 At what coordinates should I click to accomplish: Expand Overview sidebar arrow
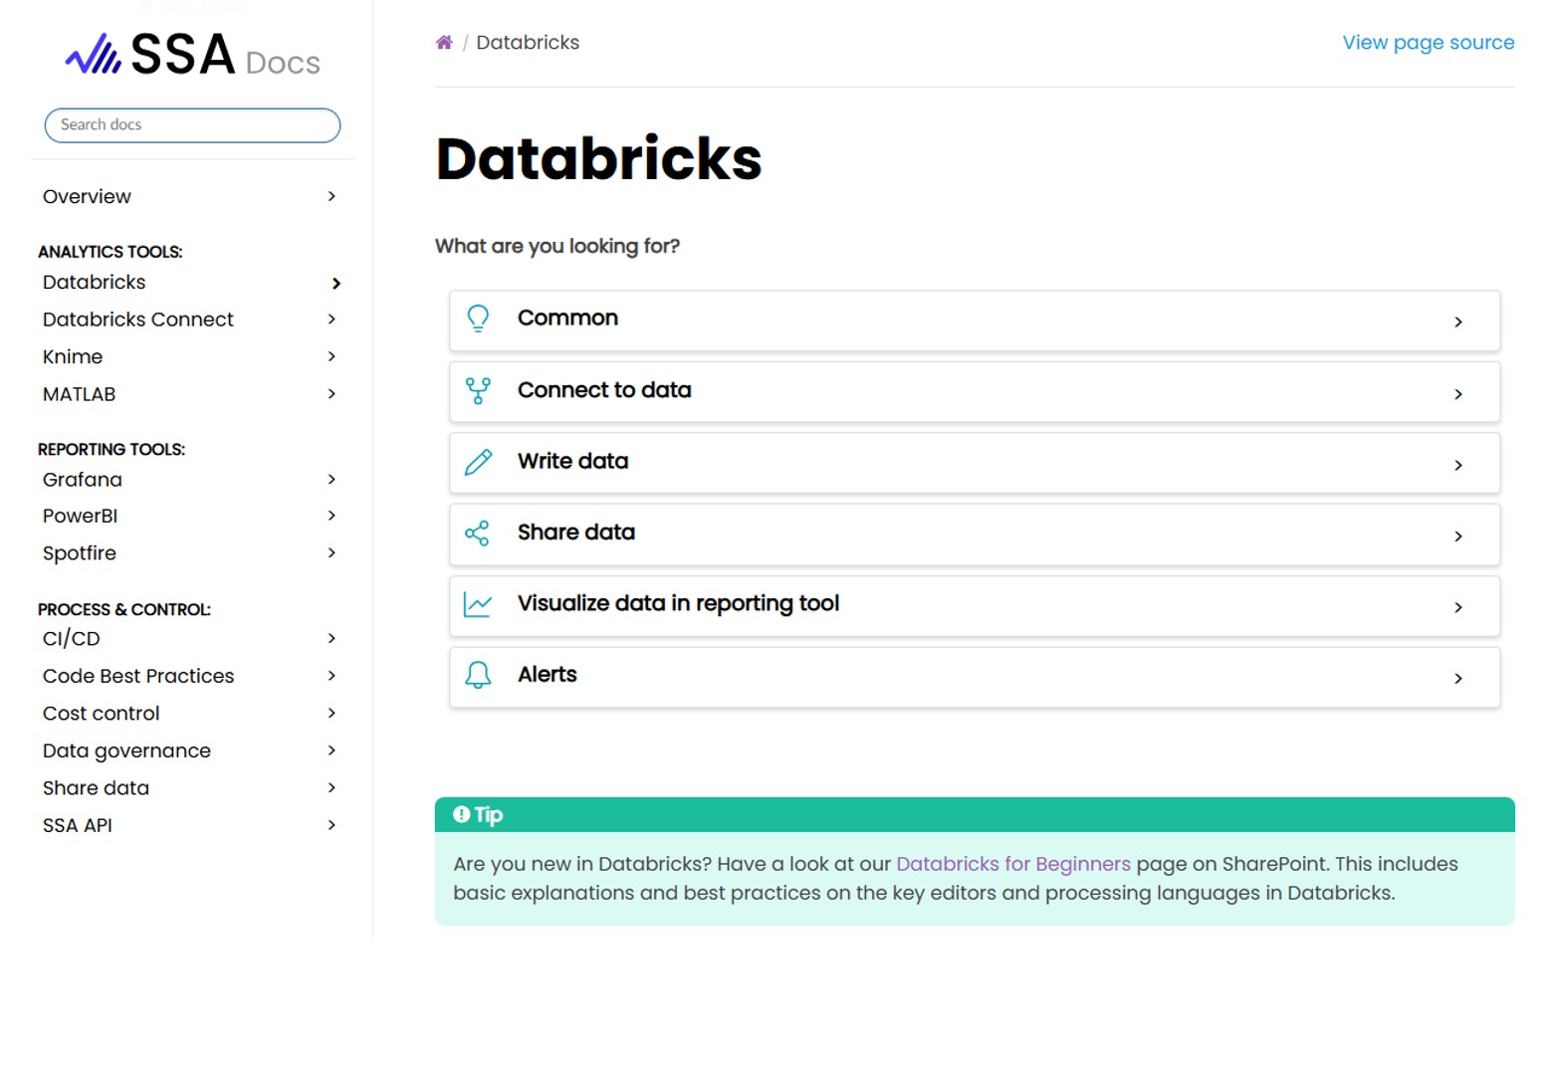click(x=331, y=196)
